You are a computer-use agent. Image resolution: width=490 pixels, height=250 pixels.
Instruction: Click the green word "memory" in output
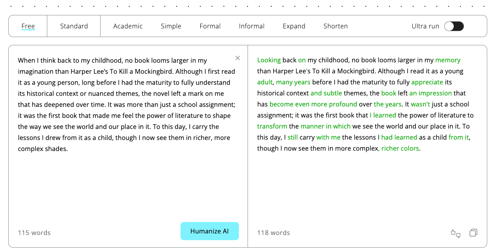point(447,60)
